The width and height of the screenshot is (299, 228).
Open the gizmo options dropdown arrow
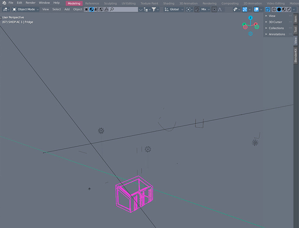tap(250, 9)
